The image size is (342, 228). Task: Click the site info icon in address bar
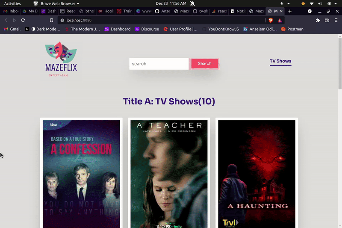pyautogui.click(x=62, y=20)
